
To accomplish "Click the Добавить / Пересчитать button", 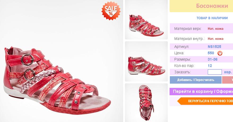I will pos(196,80).
